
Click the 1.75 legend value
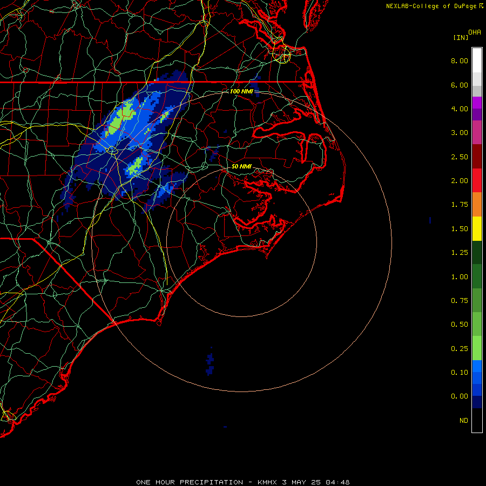(x=460, y=205)
